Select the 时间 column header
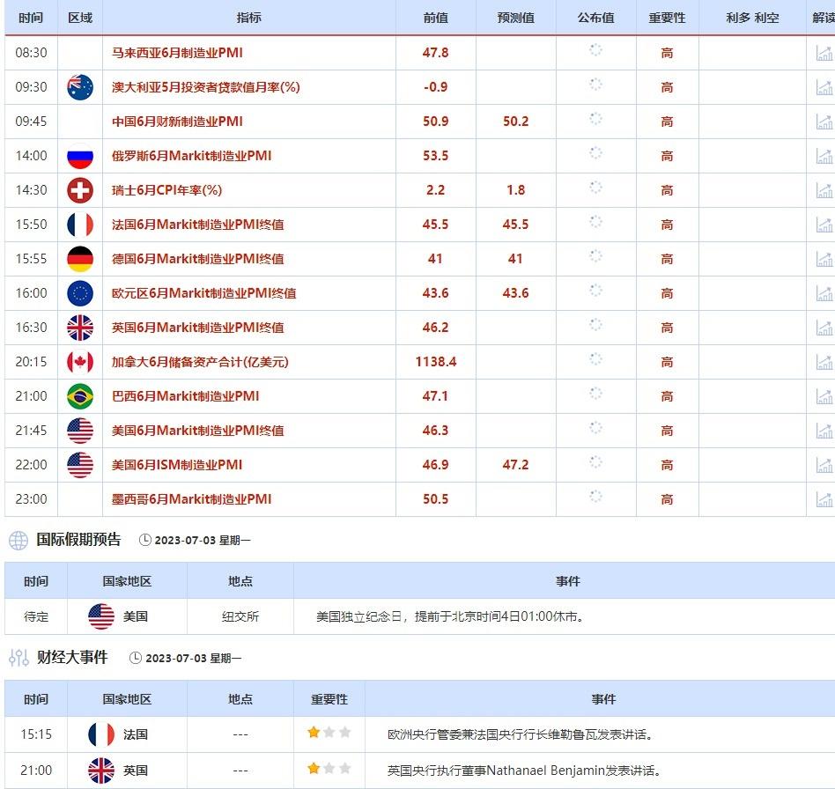Viewport: 835px width, 789px height. point(31,18)
